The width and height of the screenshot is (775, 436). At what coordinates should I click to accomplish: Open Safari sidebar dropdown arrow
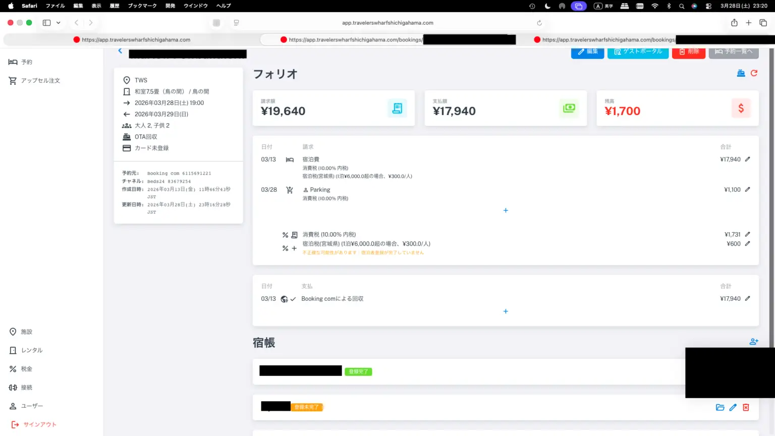pyautogui.click(x=59, y=23)
